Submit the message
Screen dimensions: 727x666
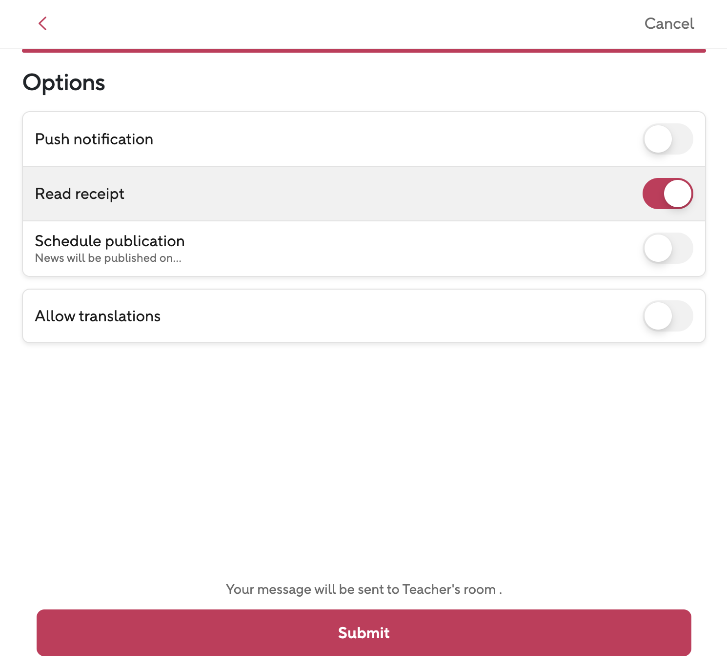coord(363,632)
